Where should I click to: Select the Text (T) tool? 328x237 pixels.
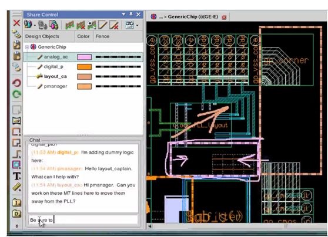pyautogui.click(x=17, y=176)
